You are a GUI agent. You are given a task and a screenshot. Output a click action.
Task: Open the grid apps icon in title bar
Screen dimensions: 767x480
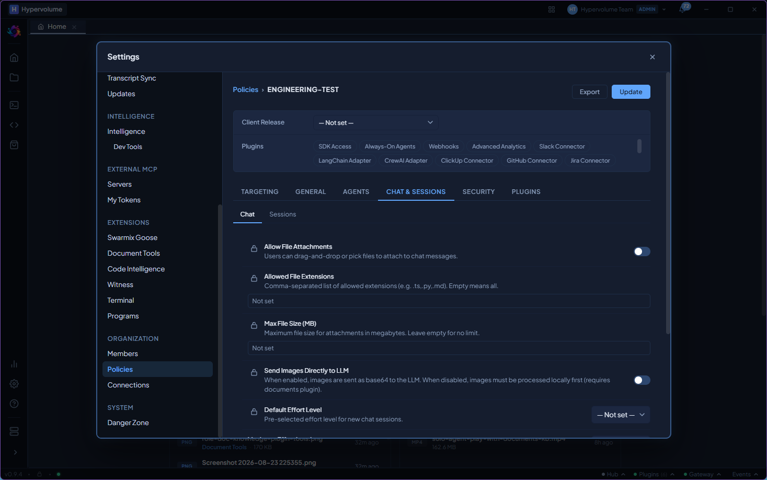pos(552,9)
